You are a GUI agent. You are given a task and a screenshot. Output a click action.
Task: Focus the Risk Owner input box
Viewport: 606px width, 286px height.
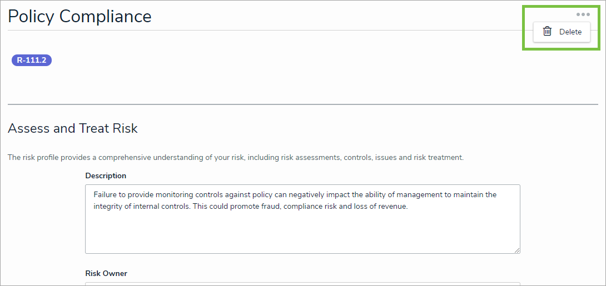(302, 283)
